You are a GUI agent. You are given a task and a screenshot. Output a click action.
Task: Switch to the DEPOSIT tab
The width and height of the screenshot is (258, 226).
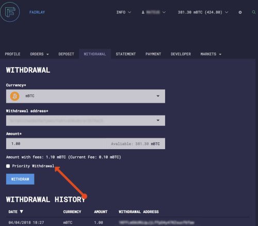pyautogui.click(x=66, y=54)
